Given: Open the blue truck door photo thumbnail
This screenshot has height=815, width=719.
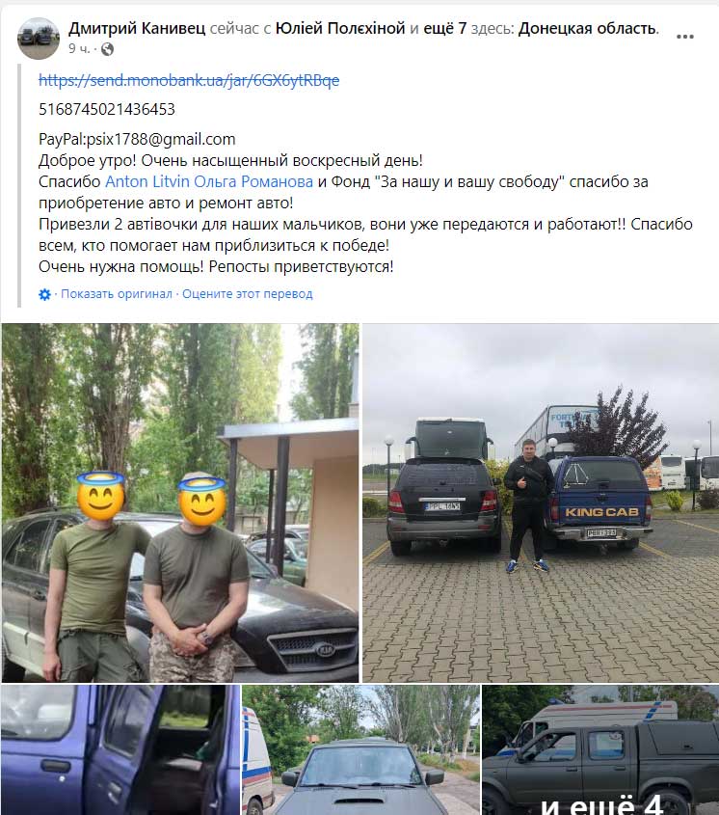Looking at the screenshot, I should 120,750.
